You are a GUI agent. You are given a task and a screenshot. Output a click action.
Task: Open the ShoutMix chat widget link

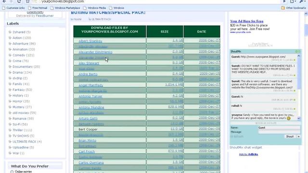click(x=246, y=148)
